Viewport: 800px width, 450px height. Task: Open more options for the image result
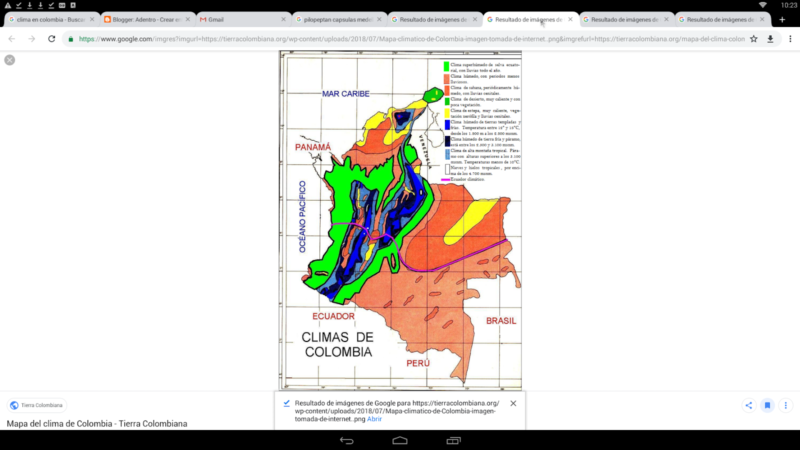pos(786,405)
